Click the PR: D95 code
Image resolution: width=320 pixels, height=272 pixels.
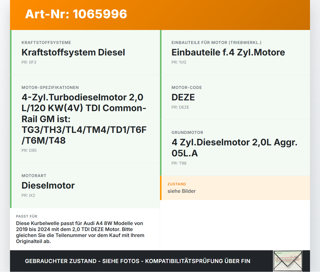[x=29, y=151]
